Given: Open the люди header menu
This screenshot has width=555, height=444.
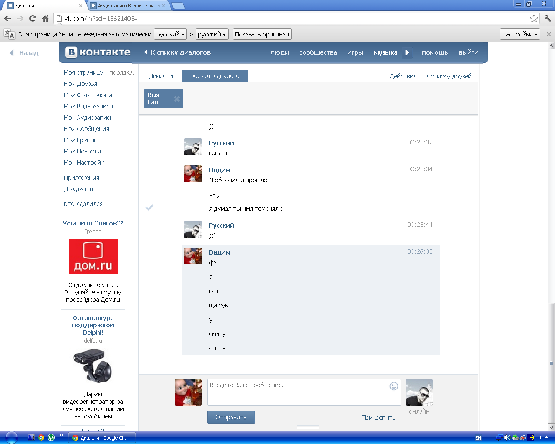Looking at the screenshot, I should click(280, 52).
